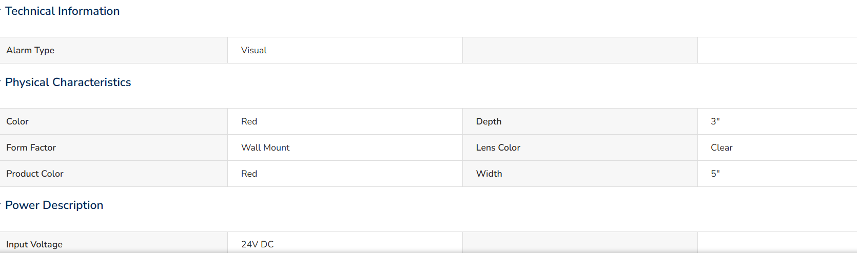Image resolution: width=857 pixels, height=253 pixels.
Task: Select the Product Color label
Action: pos(35,174)
